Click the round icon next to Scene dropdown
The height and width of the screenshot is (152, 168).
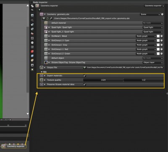(x=162, y=14)
